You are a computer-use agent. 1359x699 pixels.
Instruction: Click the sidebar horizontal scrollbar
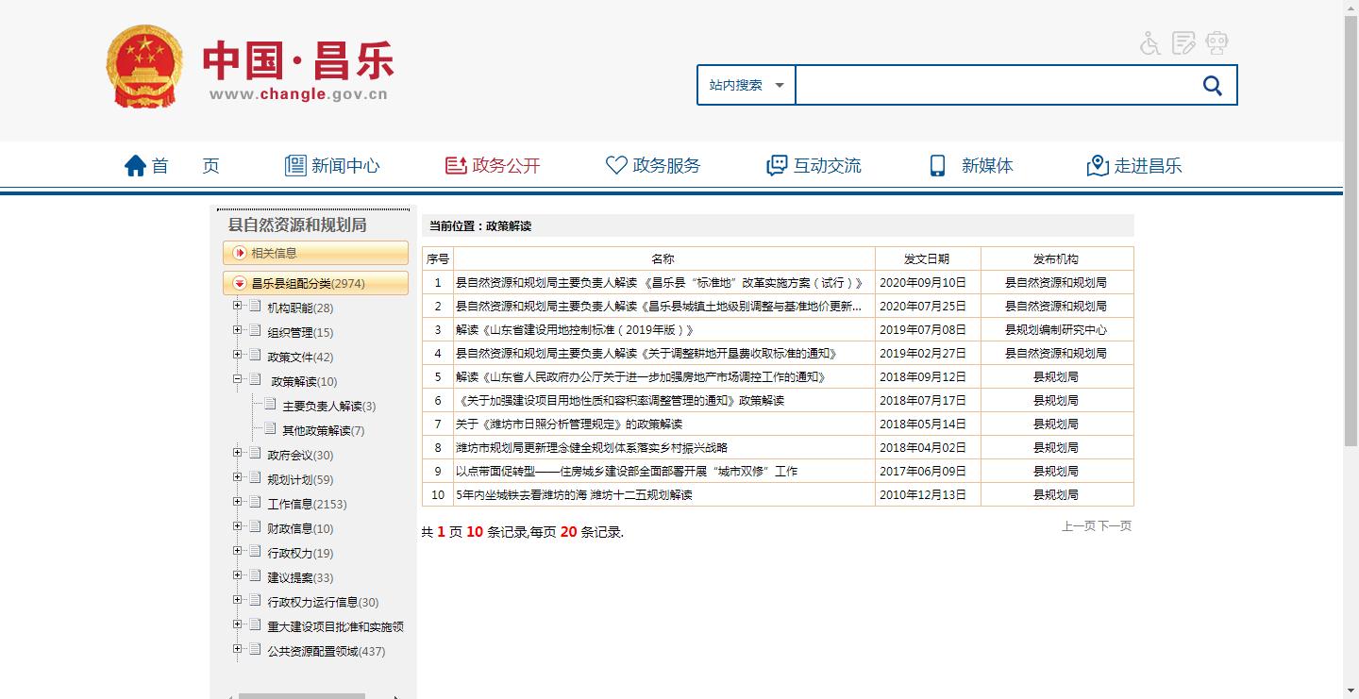(x=301, y=696)
